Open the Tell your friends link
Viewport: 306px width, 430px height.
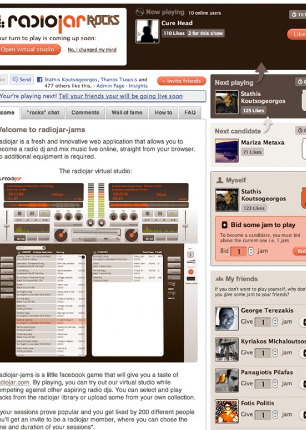121,96
